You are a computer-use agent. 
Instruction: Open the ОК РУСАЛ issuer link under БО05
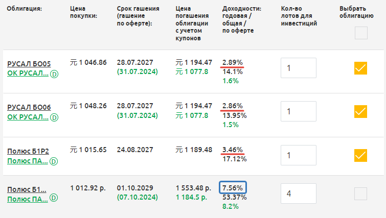pyautogui.click(x=28, y=74)
